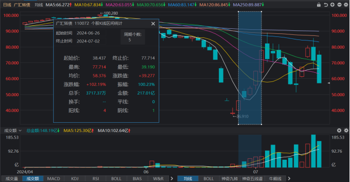Zoom in with the plus icon
Viewport: 350px width, 182px height.
tap(332, 5)
